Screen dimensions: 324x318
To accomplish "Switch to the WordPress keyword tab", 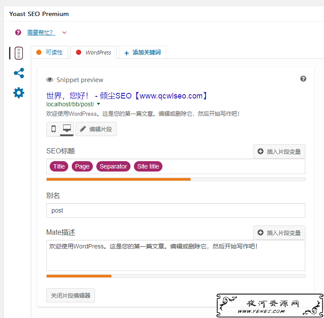I will pyautogui.click(x=93, y=52).
